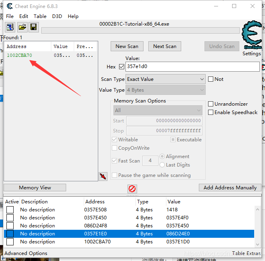Click the Fast Scan alignment value field
The image size is (265, 261).
150,161
